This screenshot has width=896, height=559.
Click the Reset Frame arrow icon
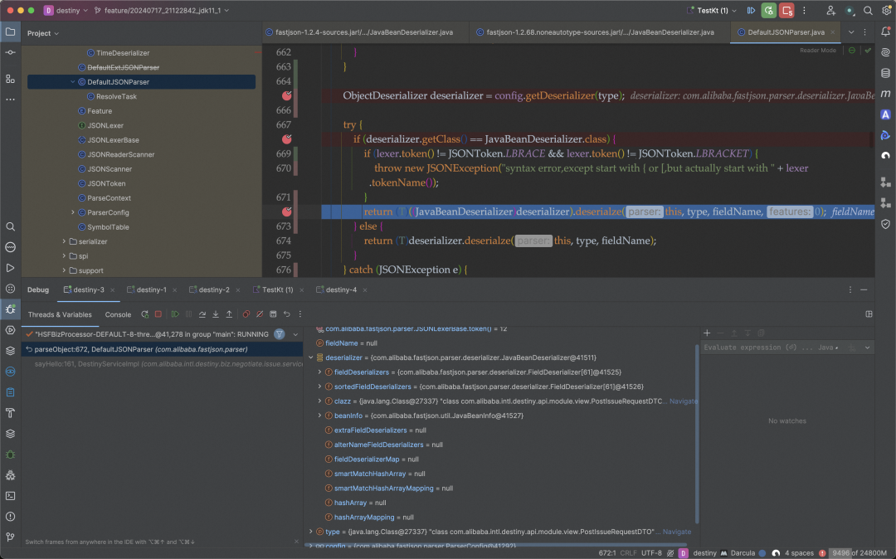click(287, 314)
